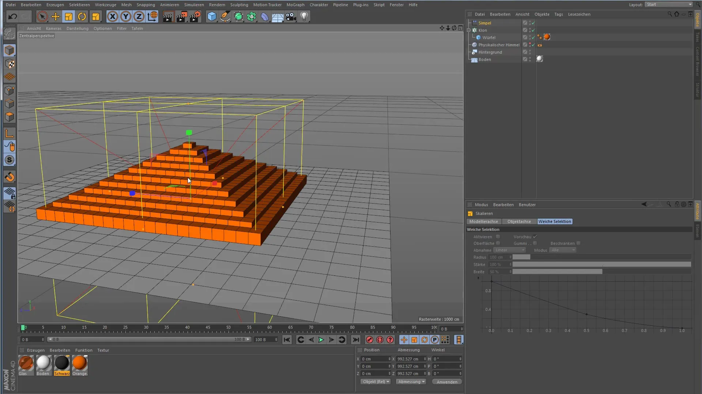Click orange material tag on Würfel
702x394 pixels.
tap(547, 37)
